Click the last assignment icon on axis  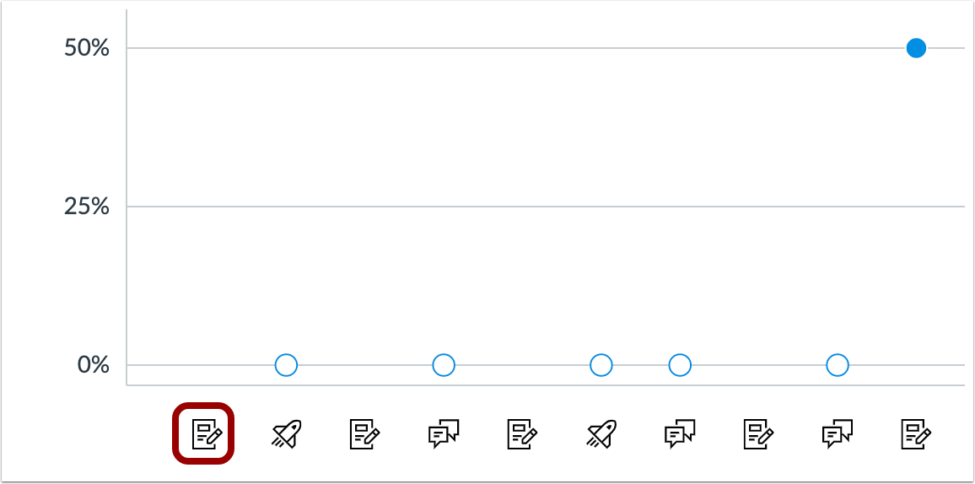[916, 433]
